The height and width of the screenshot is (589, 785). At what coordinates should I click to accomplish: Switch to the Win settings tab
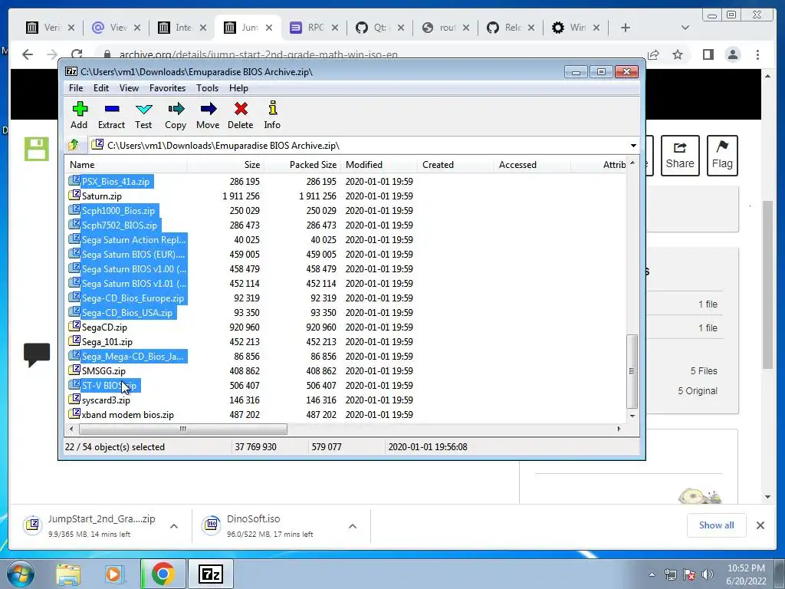576,28
